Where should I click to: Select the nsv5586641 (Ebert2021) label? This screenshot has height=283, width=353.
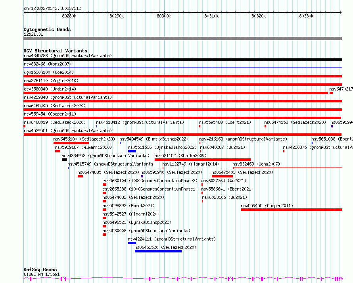(227, 189)
